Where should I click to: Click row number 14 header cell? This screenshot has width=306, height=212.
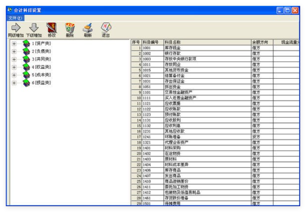click(x=136, y=120)
